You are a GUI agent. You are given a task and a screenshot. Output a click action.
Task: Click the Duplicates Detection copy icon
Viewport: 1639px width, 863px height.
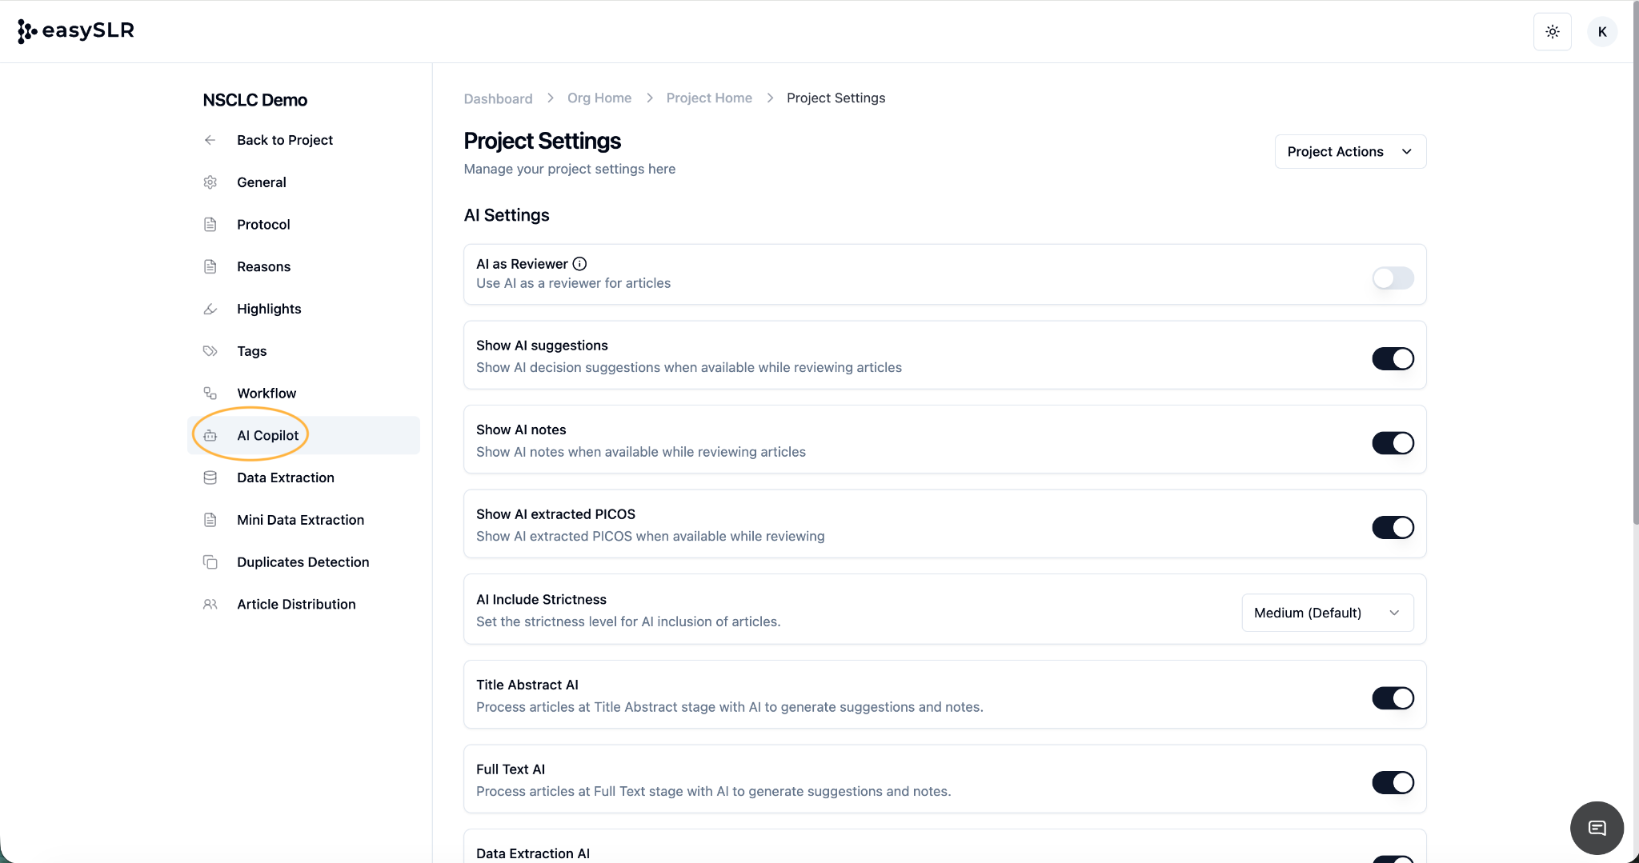(210, 562)
